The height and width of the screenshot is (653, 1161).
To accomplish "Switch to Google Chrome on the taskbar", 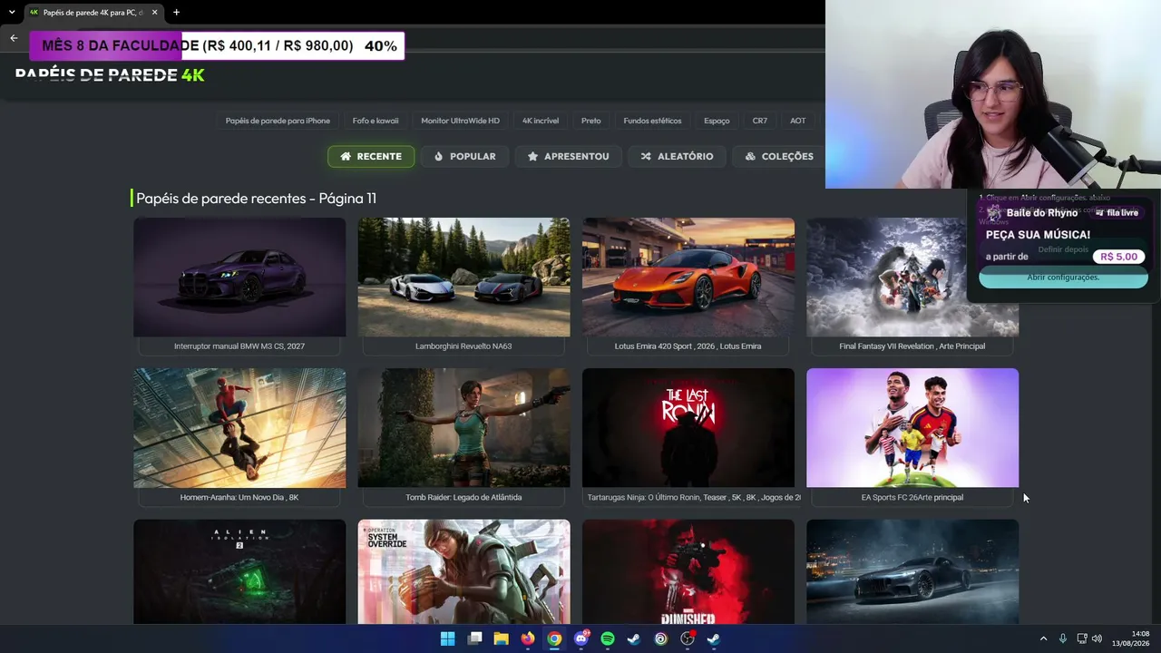I will click(x=554, y=638).
